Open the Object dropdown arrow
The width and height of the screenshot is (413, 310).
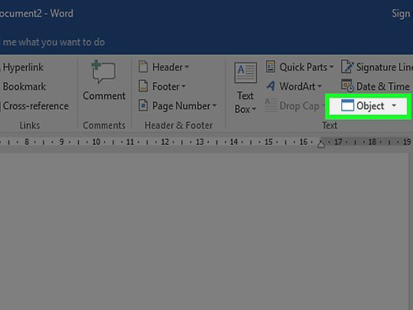pos(394,106)
